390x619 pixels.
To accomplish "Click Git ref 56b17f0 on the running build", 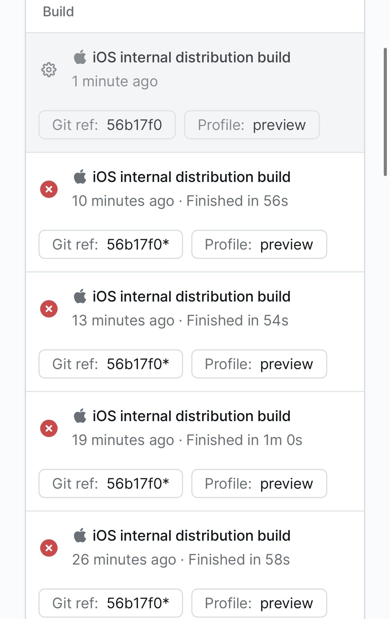I will click(x=107, y=125).
